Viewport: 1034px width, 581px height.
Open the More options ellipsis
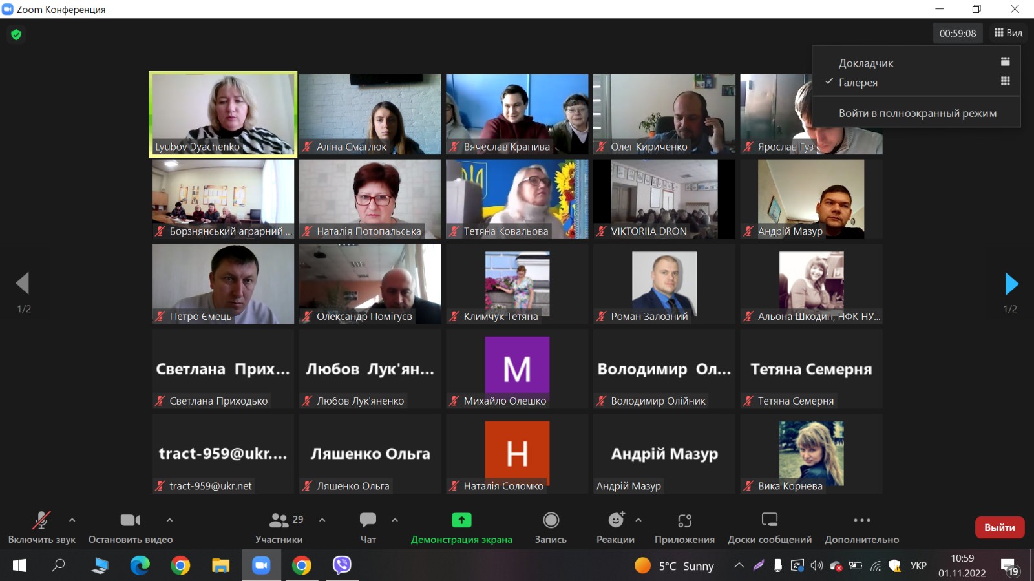(x=861, y=520)
